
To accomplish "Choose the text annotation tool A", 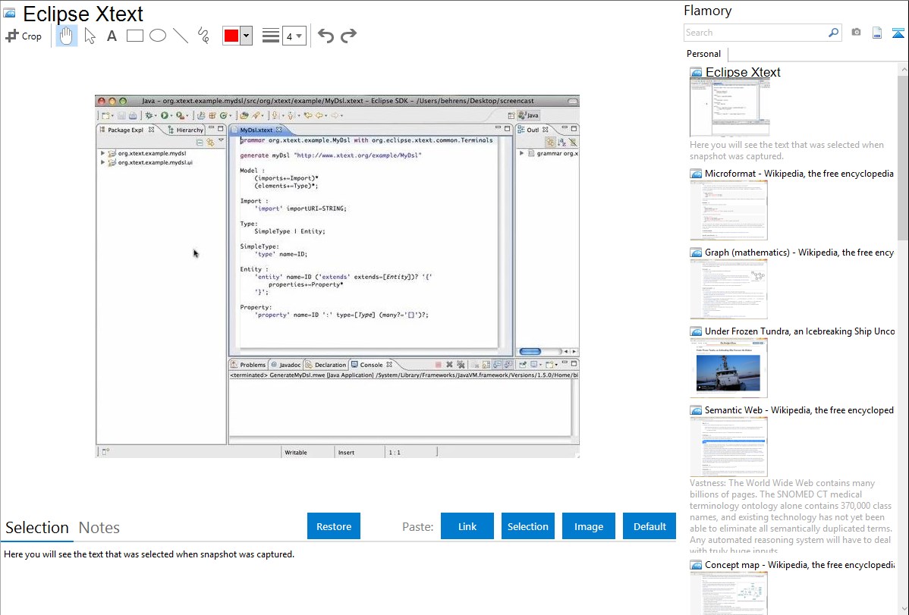I will (x=112, y=36).
